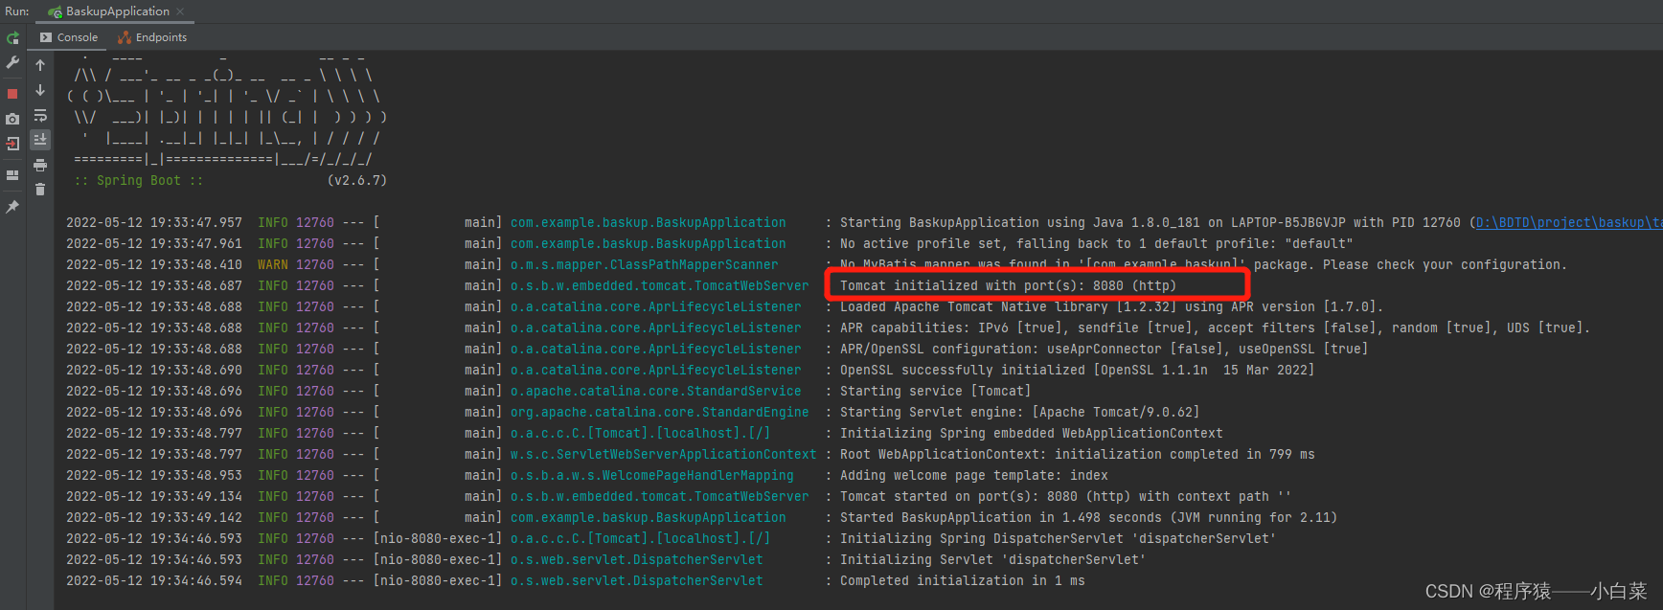The width and height of the screenshot is (1663, 610).
Task: Dump threads using the camera icon
Action: pyautogui.click(x=12, y=119)
